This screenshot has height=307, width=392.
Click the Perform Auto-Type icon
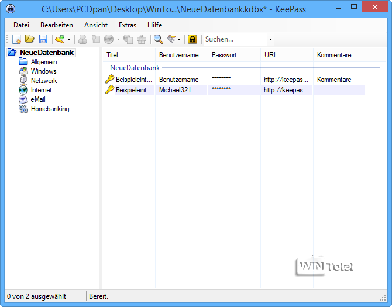point(142,39)
